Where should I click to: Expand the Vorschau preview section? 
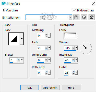[x=4, y=10]
